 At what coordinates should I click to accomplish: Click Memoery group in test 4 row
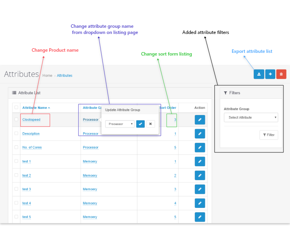tap(90, 203)
